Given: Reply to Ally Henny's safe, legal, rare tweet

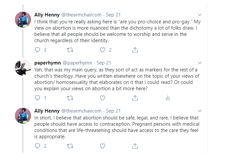Looking at the screenshot, I should [x=37, y=145].
